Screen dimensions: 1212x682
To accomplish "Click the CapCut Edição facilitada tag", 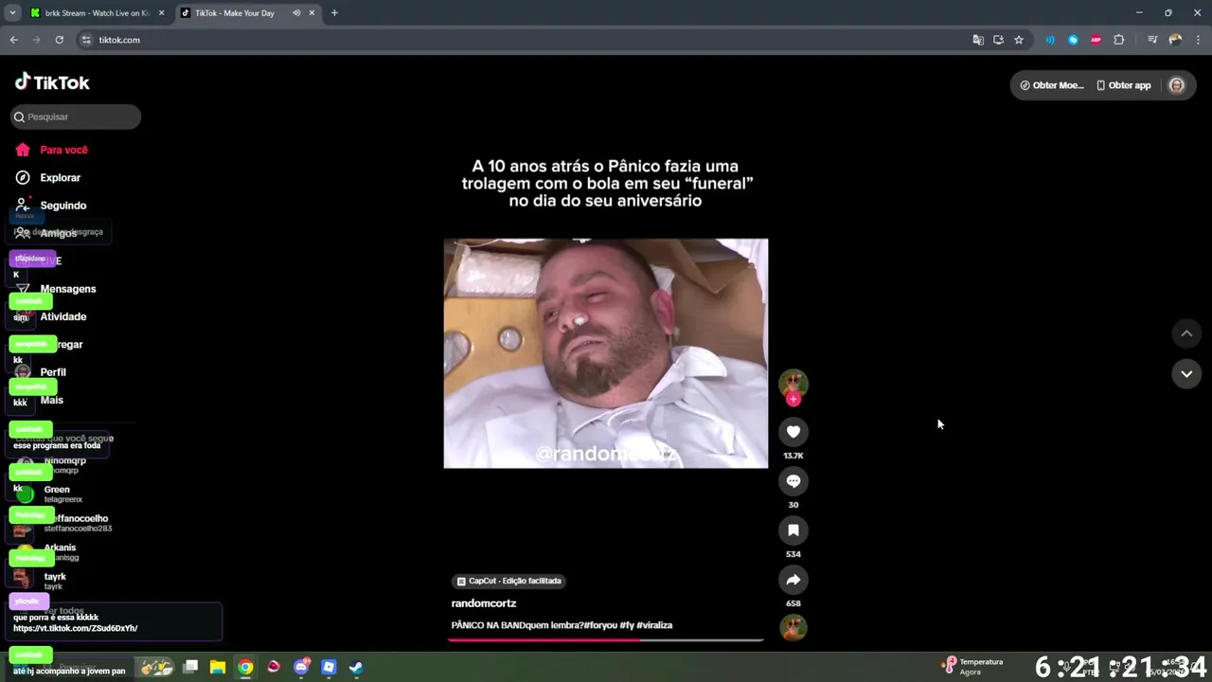I will pos(508,581).
